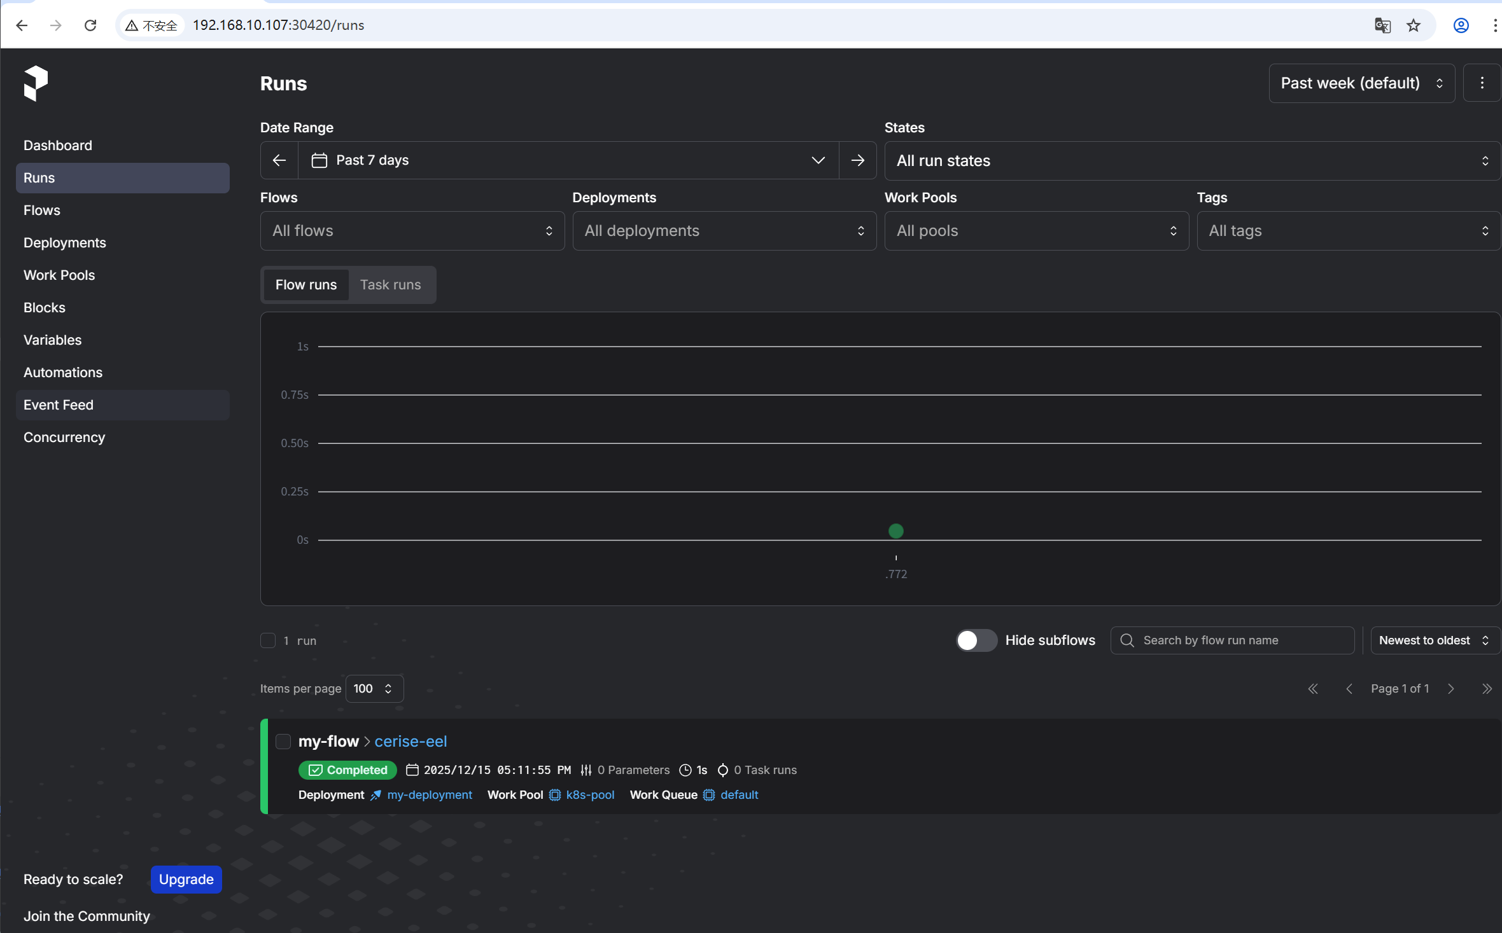Click the green run dot on chart
Viewport: 1502px width, 933px height.
pyautogui.click(x=895, y=531)
